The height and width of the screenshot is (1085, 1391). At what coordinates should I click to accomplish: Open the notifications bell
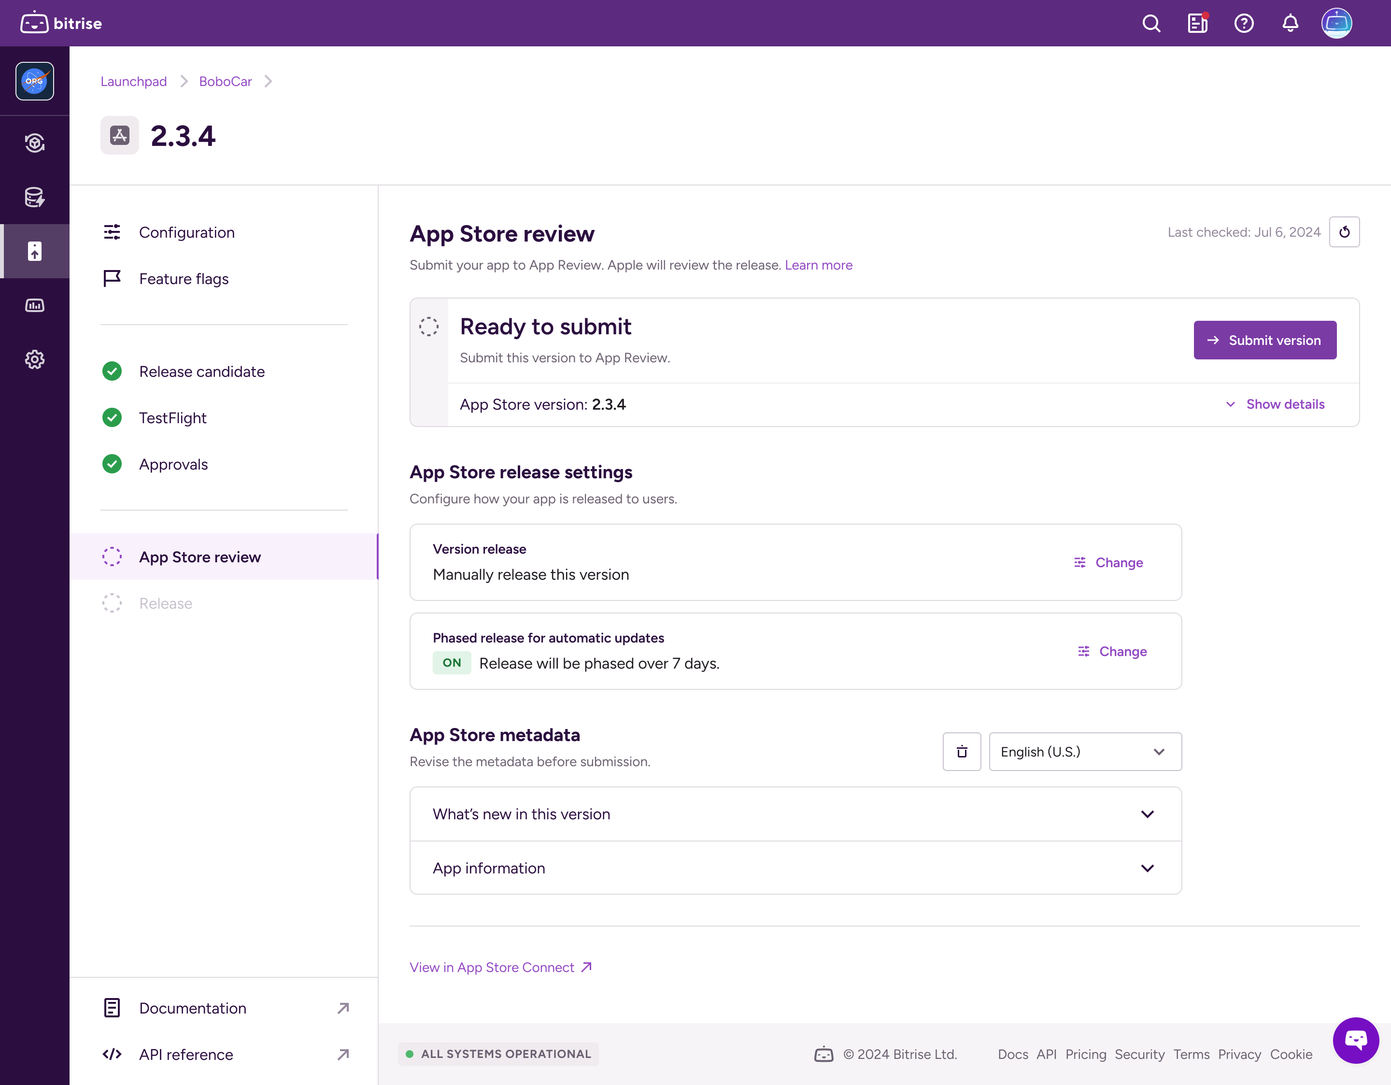click(1290, 24)
